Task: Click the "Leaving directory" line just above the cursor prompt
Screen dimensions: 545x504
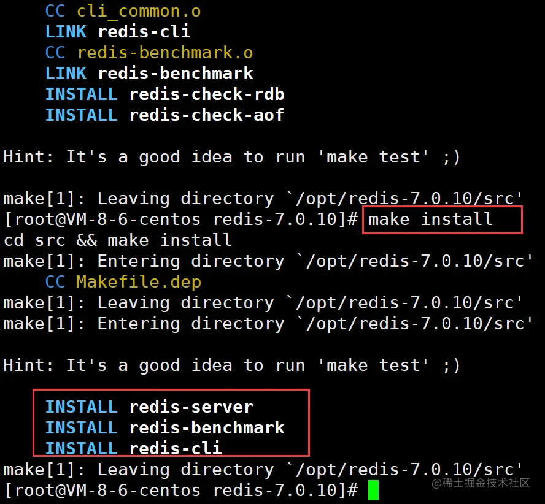Action: [x=263, y=470]
